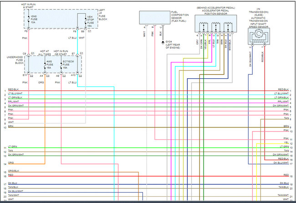Click the IGNO FUSE 10A label
Screen dimensions: 296x203
coord(34,19)
